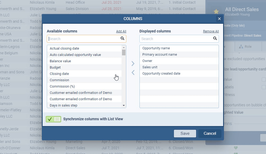The image size is (266, 154).
Task: Cancel the Columns dialog
Action: tap(210, 133)
